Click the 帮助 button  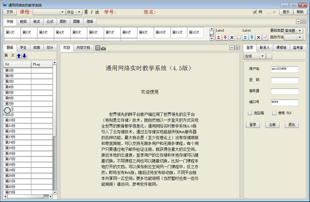(x=300, y=12)
